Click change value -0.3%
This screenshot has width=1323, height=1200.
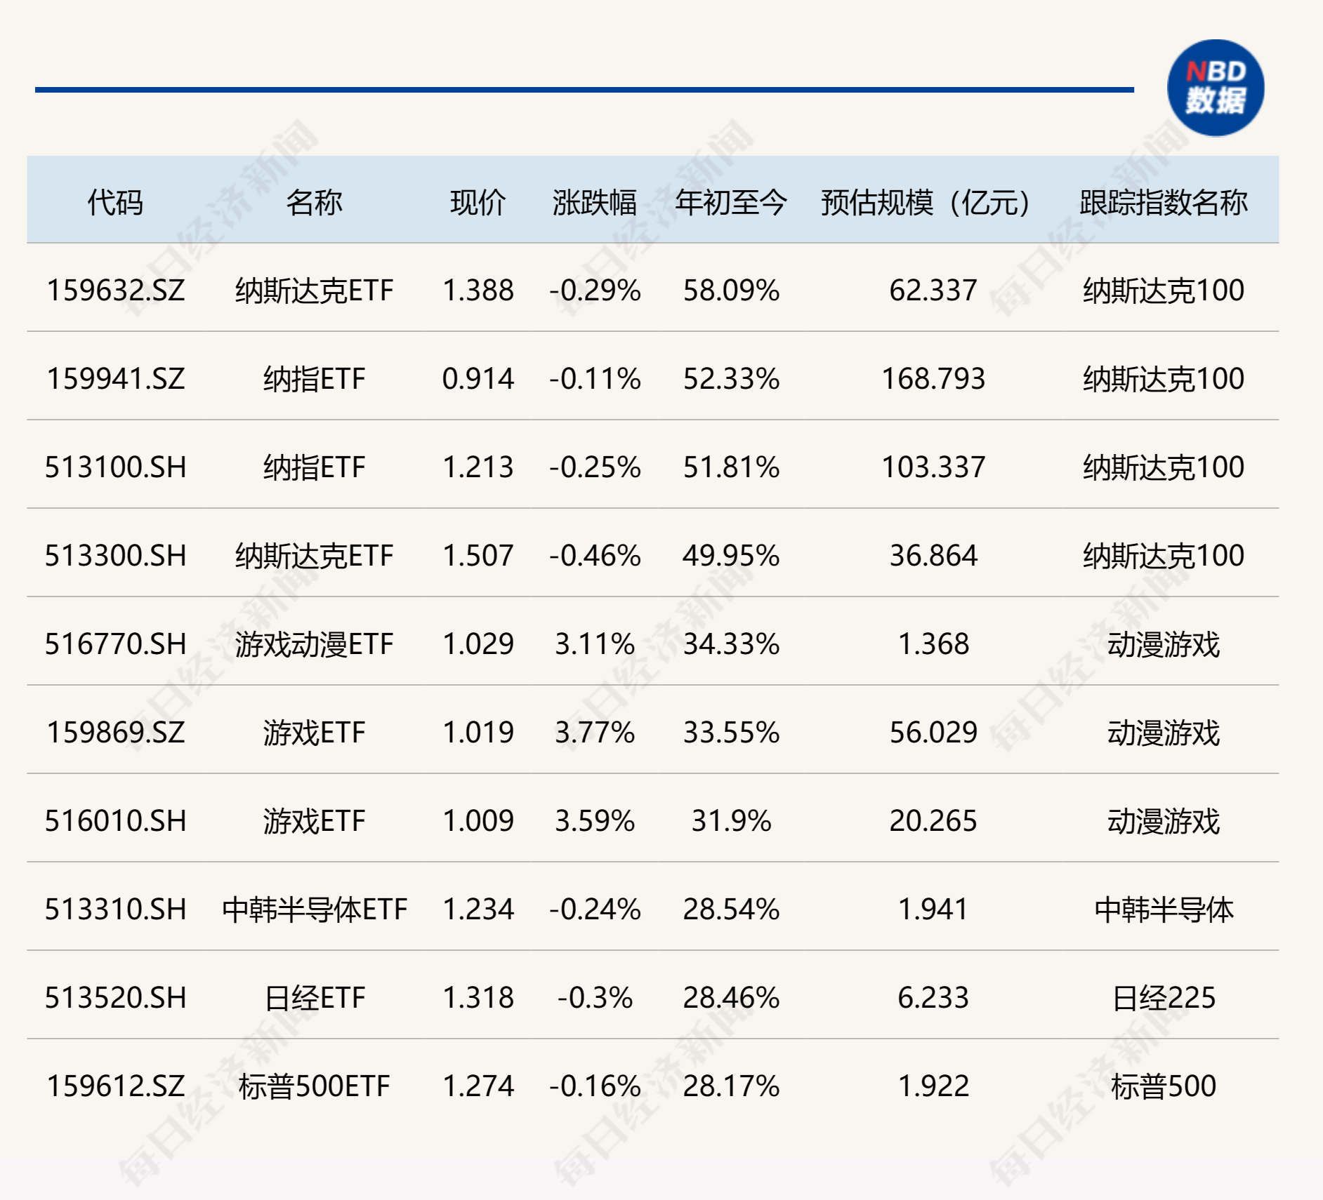[595, 998]
